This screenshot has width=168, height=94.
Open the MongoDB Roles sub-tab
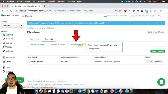58,45
